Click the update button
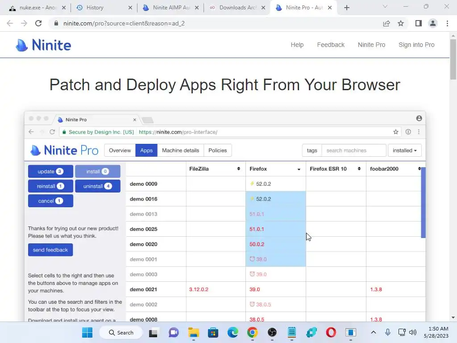This screenshot has height=343, width=457. click(50, 171)
